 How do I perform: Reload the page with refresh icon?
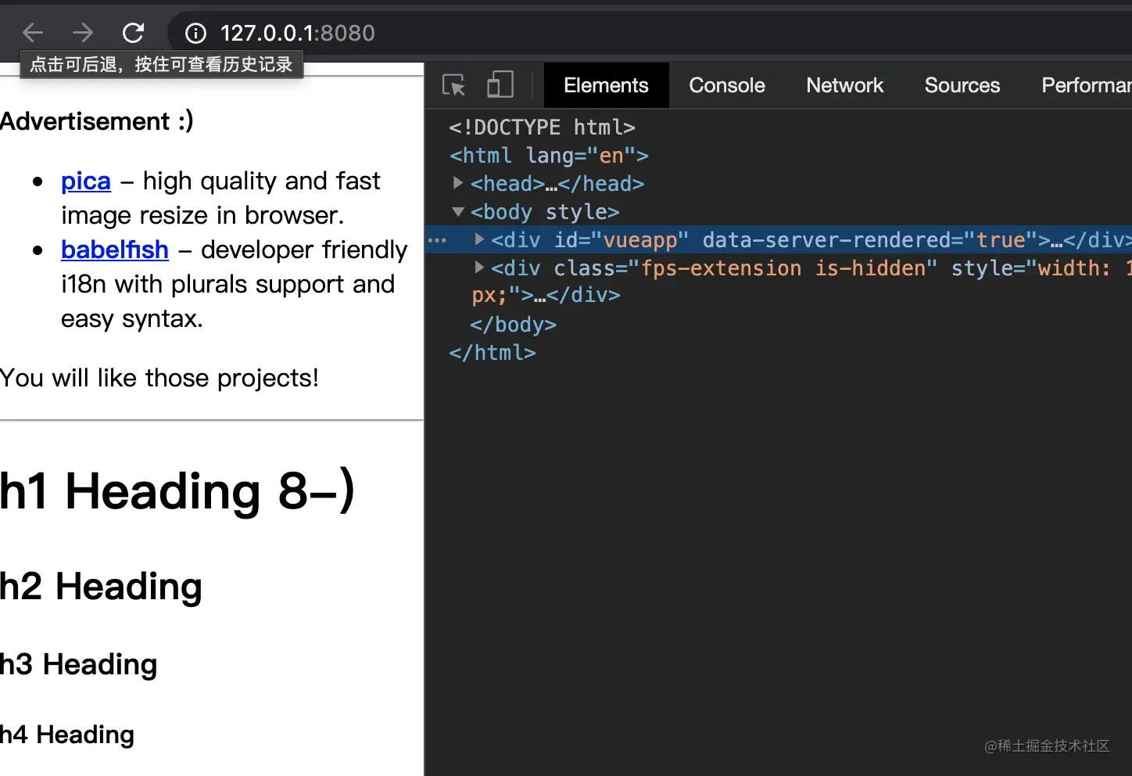click(x=133, y=32)
